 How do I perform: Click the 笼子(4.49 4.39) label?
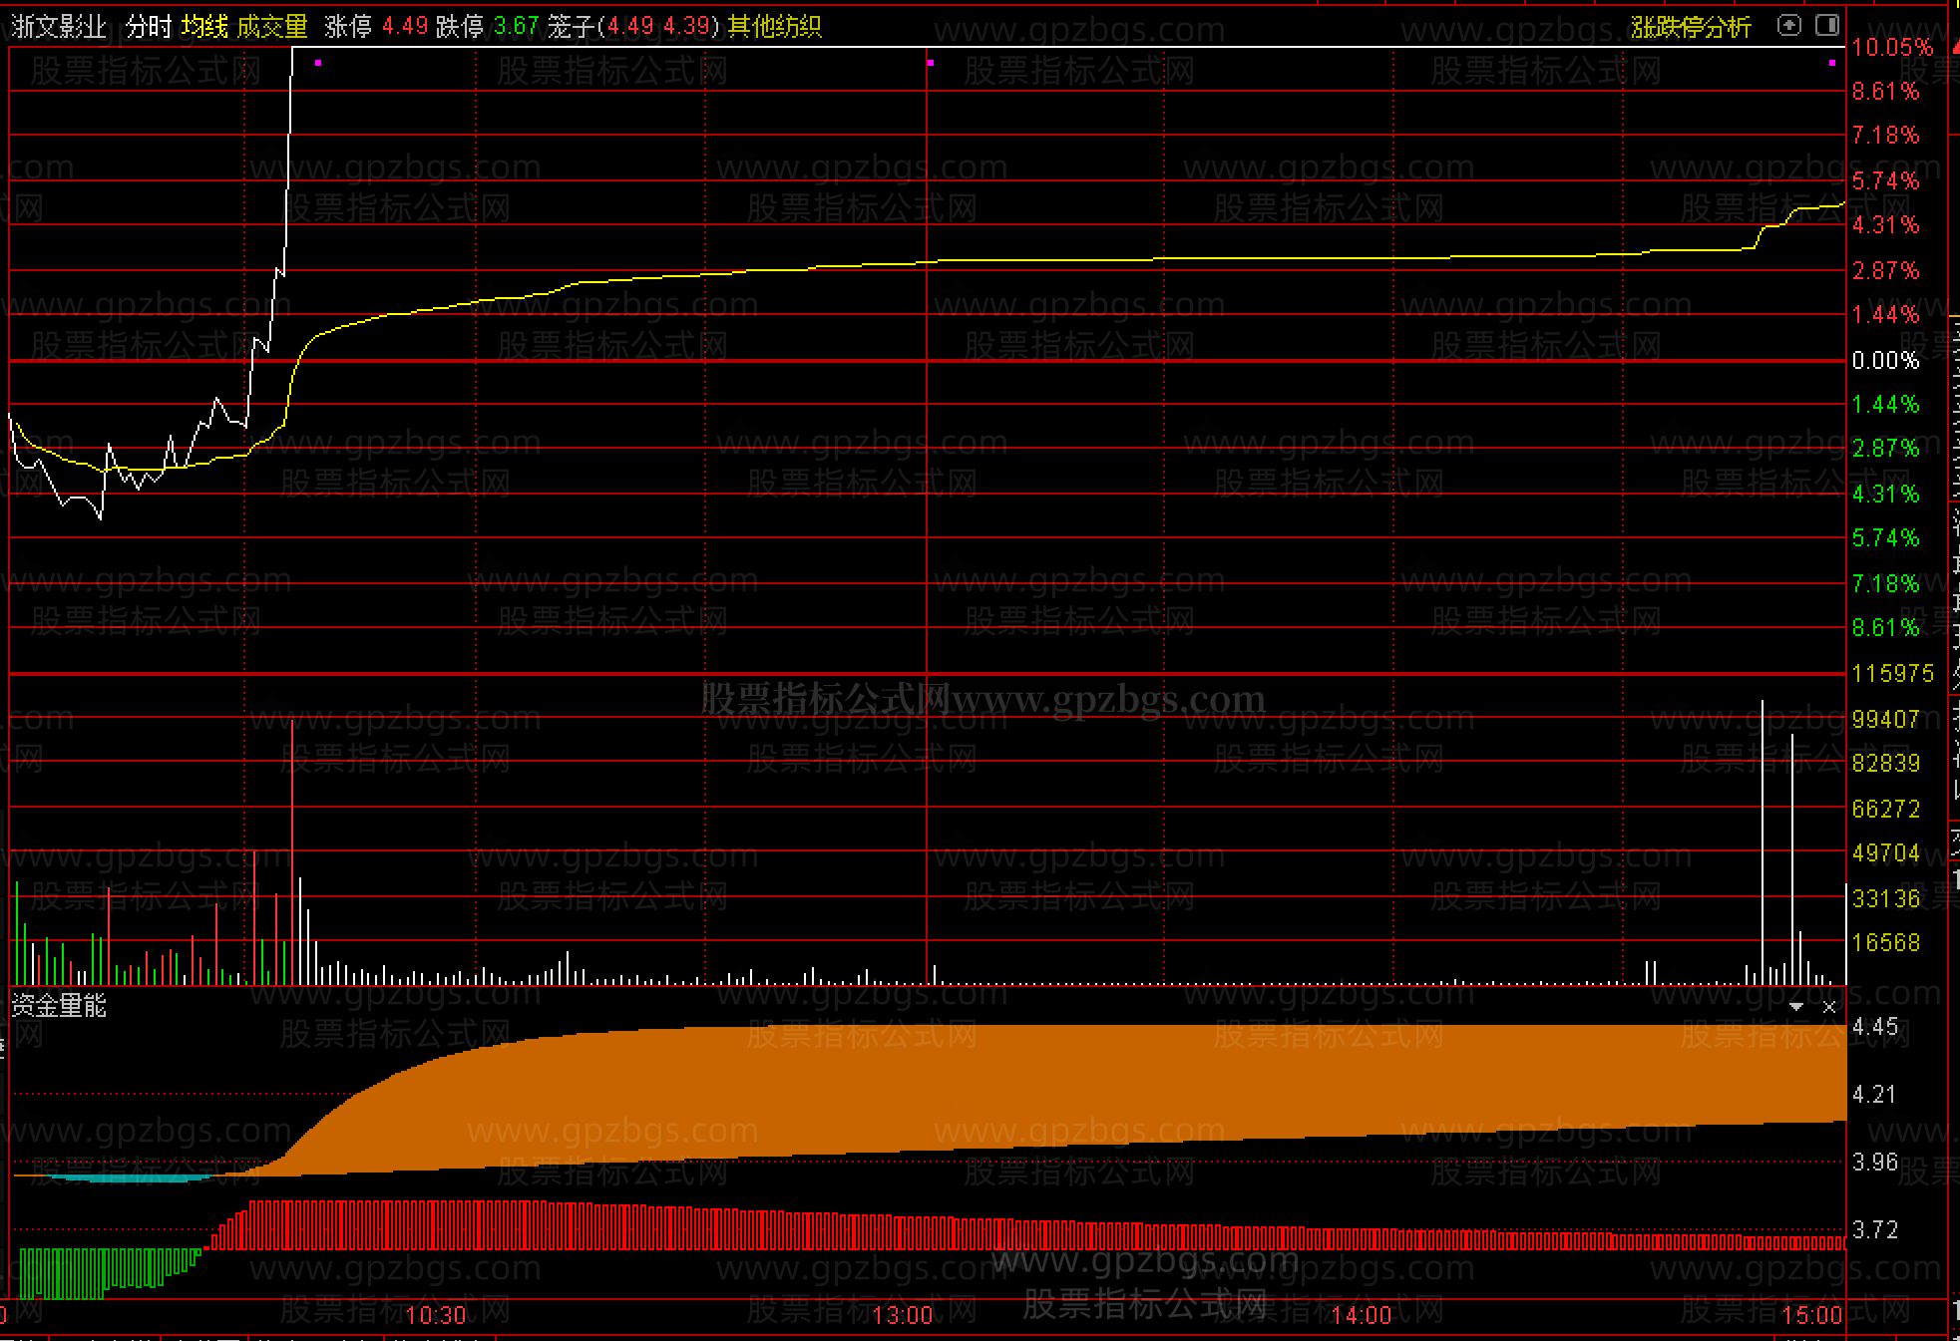tap(633, 27)
